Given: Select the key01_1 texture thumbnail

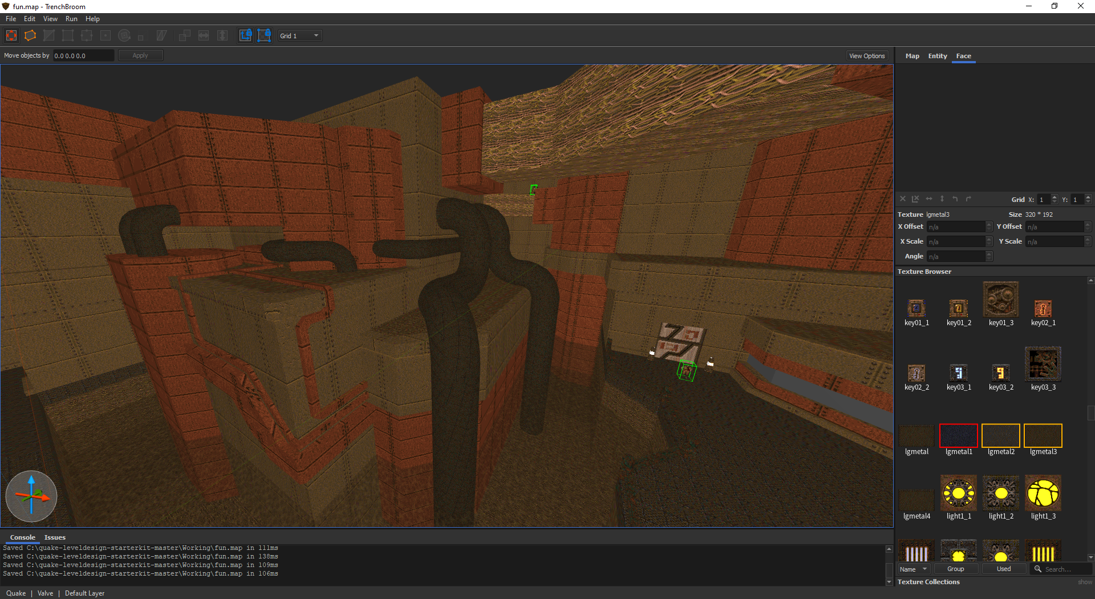Looking at the screenshot, I should 916,308.
